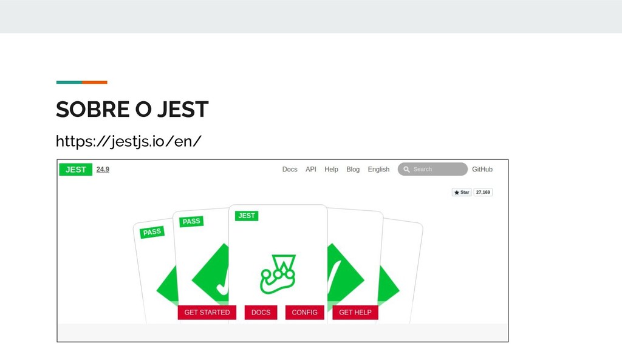Click the magnifier icon in search bar

(406, 170)
